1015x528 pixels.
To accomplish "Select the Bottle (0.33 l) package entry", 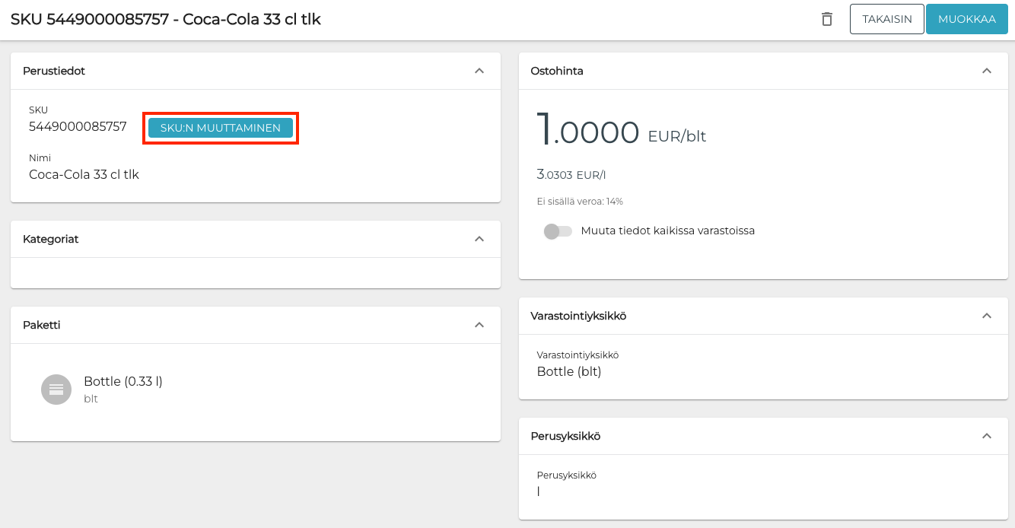I will [x=123, y=382].
